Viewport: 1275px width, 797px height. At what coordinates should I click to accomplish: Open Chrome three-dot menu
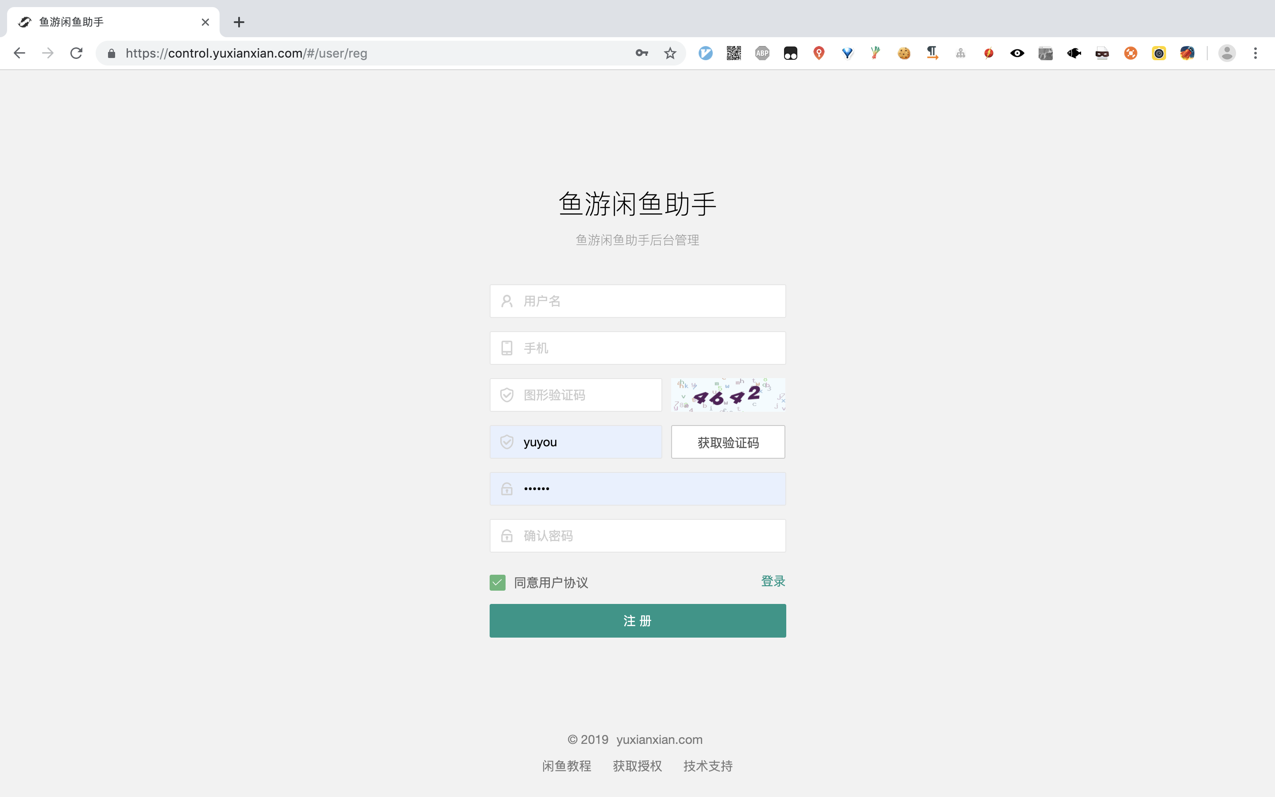1255,53
